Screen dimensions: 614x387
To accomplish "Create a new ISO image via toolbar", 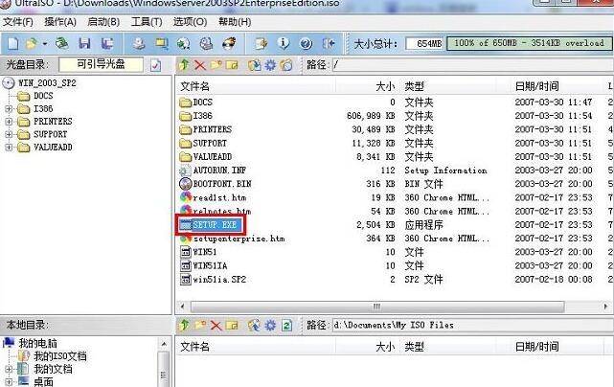I will 13,43.
